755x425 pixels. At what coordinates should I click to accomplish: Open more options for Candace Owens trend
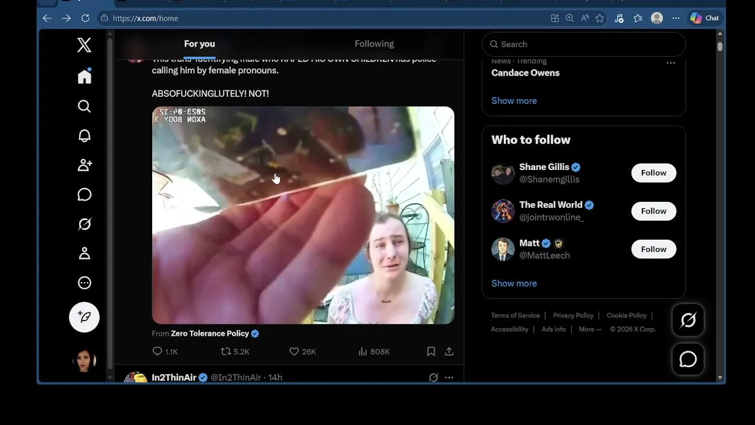coord(671,63)
